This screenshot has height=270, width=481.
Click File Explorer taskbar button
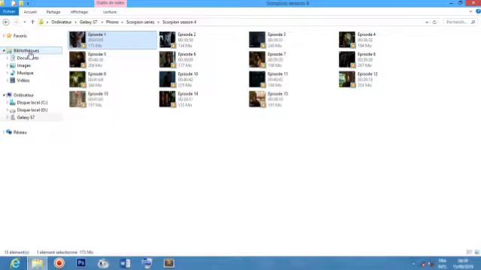pos(37,263)
